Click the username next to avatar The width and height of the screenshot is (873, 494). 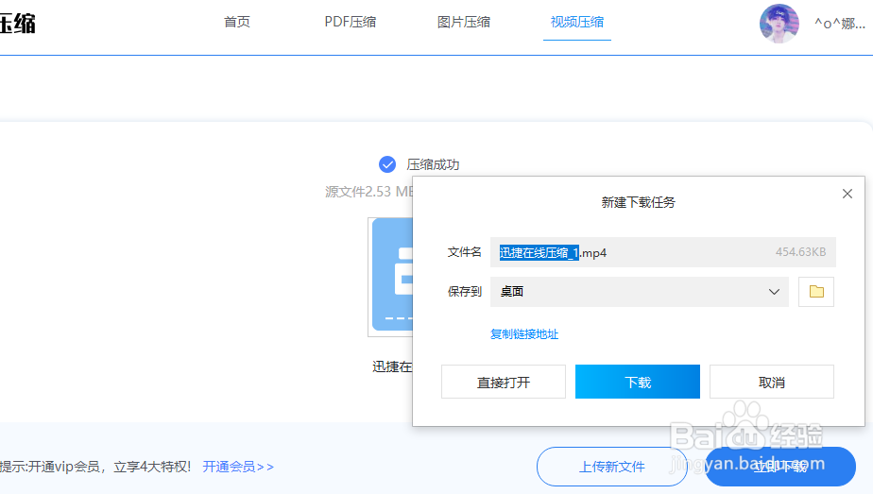(839, 23)
